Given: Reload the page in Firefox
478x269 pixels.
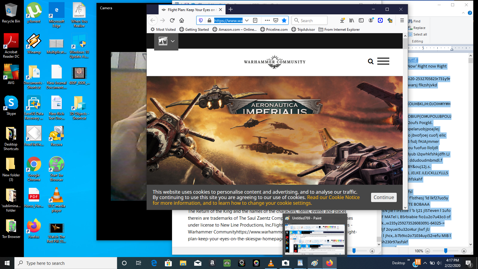Looking at the screenshot, I should click(x=172, y=20).
